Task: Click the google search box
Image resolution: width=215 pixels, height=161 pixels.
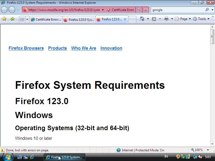Action: pyautogui.click(x=178, y=10)
